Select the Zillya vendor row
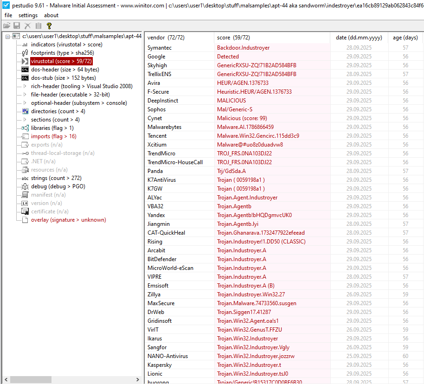 283,294
